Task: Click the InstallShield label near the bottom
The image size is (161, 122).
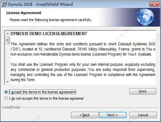Action: 11,107
